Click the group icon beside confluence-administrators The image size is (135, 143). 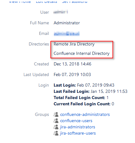56,114
